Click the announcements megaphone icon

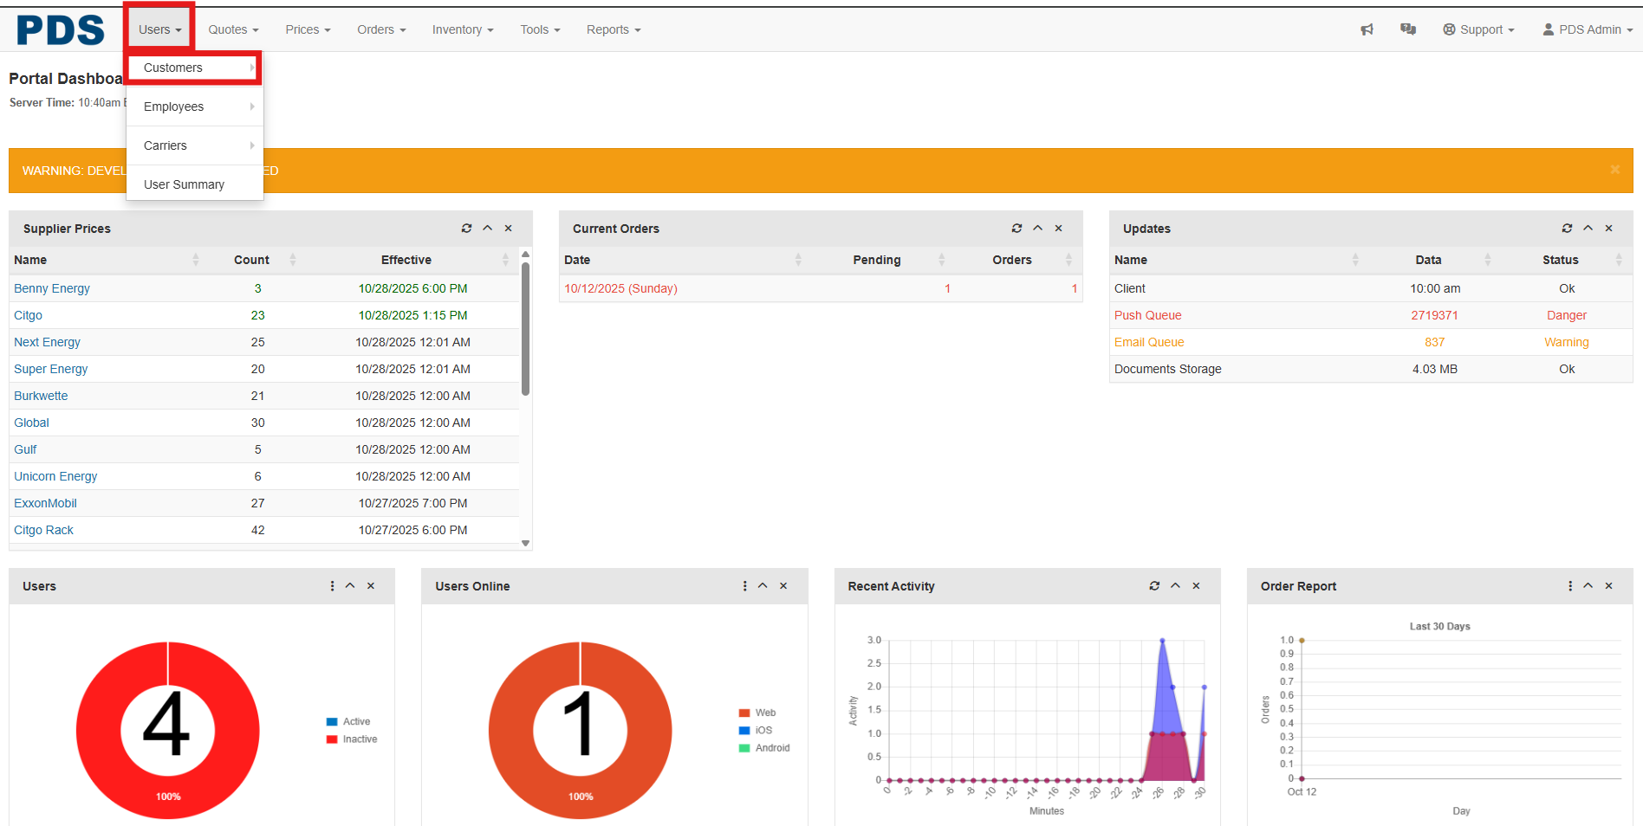click(1367, 29)
